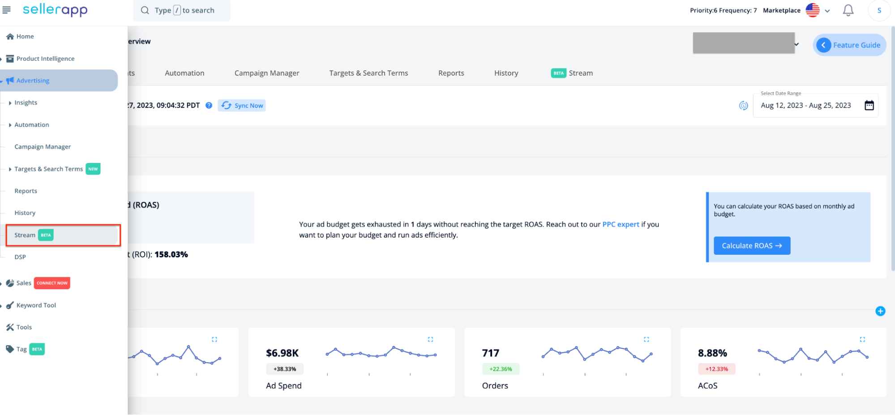This screenshot has width=895, height=415.
Task: Open Campaign Manager in the sidebar
Action: point(43,147)
